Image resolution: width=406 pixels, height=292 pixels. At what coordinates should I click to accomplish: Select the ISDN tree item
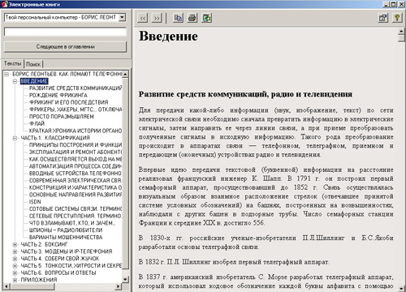point(35,202)
